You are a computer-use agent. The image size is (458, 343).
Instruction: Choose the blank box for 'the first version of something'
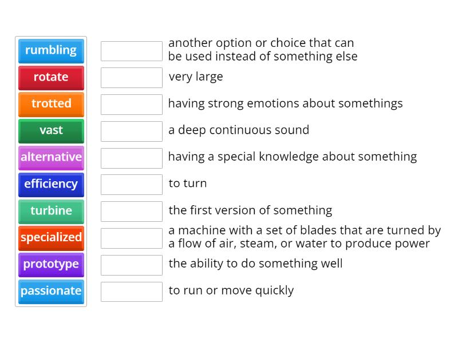coord(132,212)
